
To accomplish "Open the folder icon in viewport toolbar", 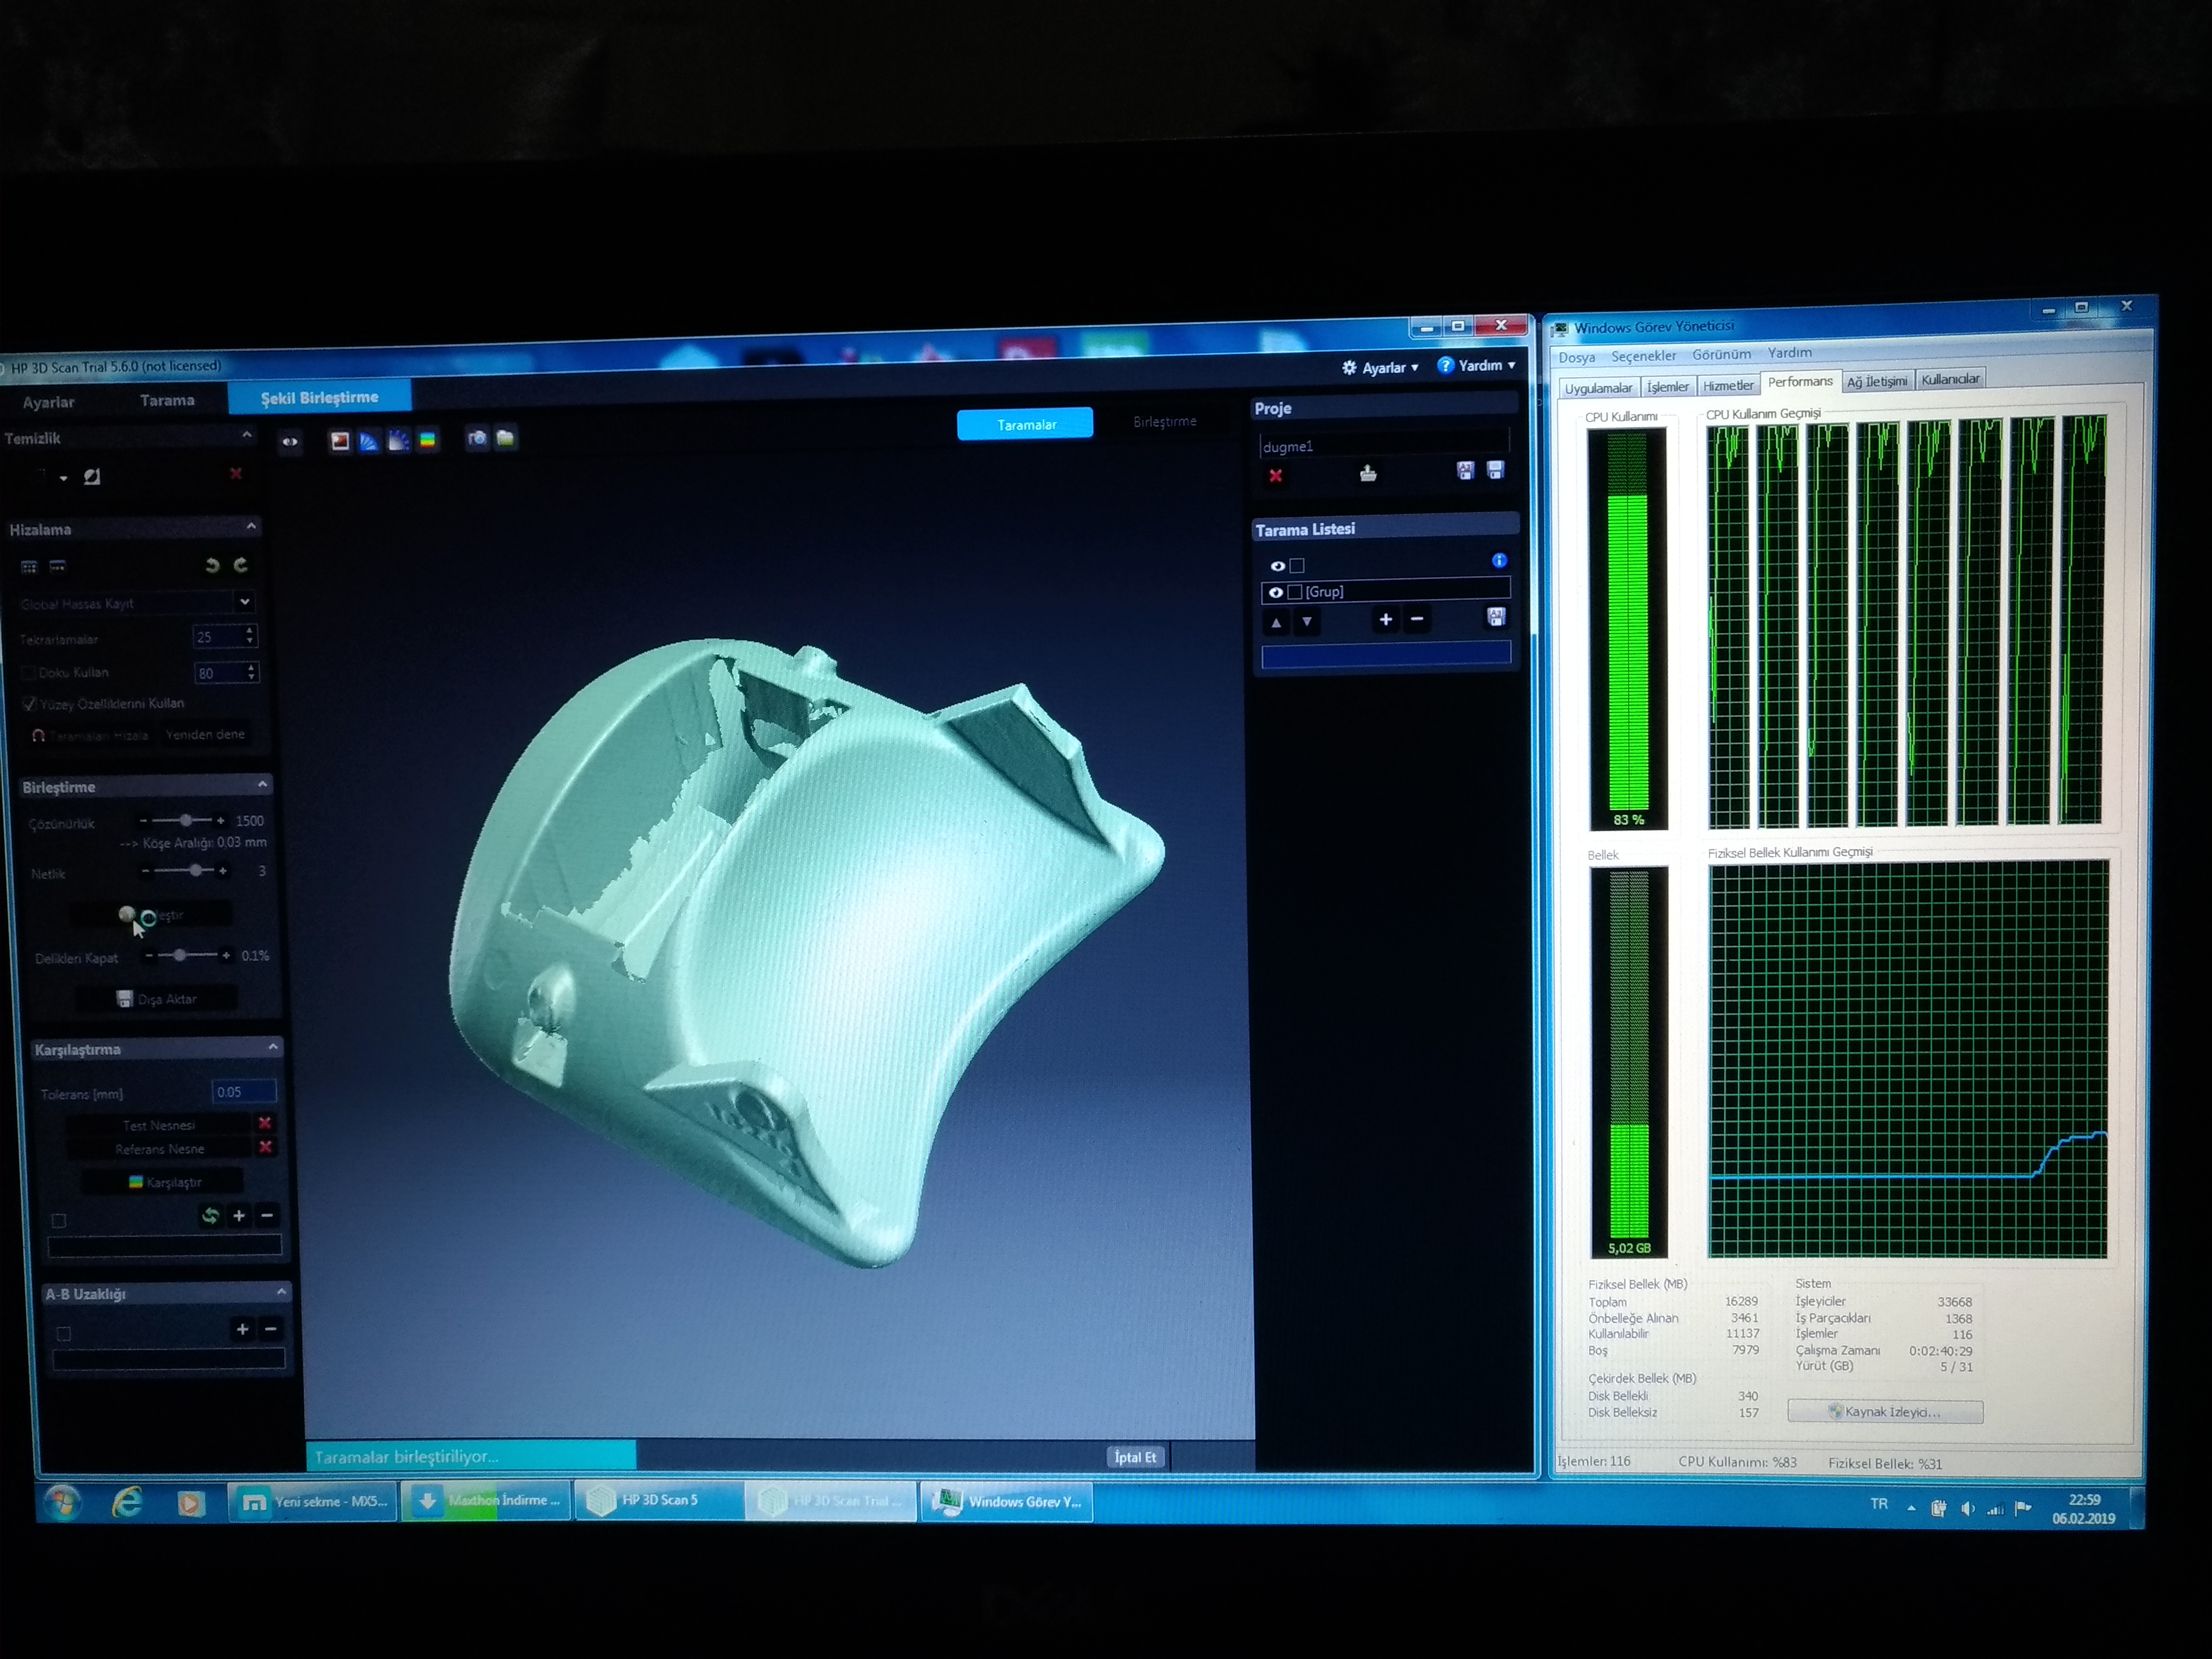I will 505,438.
